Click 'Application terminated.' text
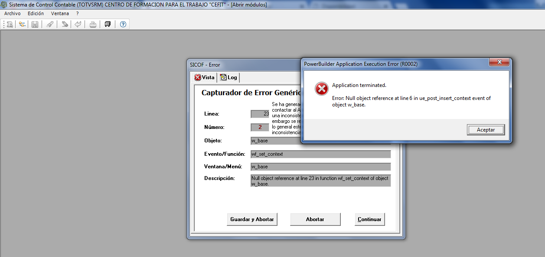This screenshot has height=257, width=545. click(359, 85)
